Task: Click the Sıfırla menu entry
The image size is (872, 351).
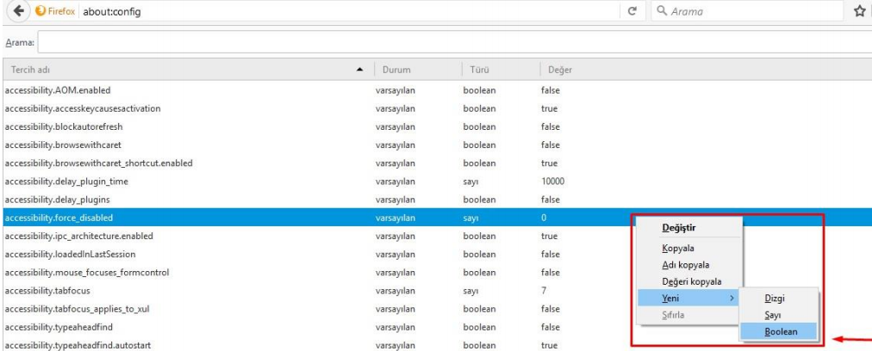Action: (689, 315)
